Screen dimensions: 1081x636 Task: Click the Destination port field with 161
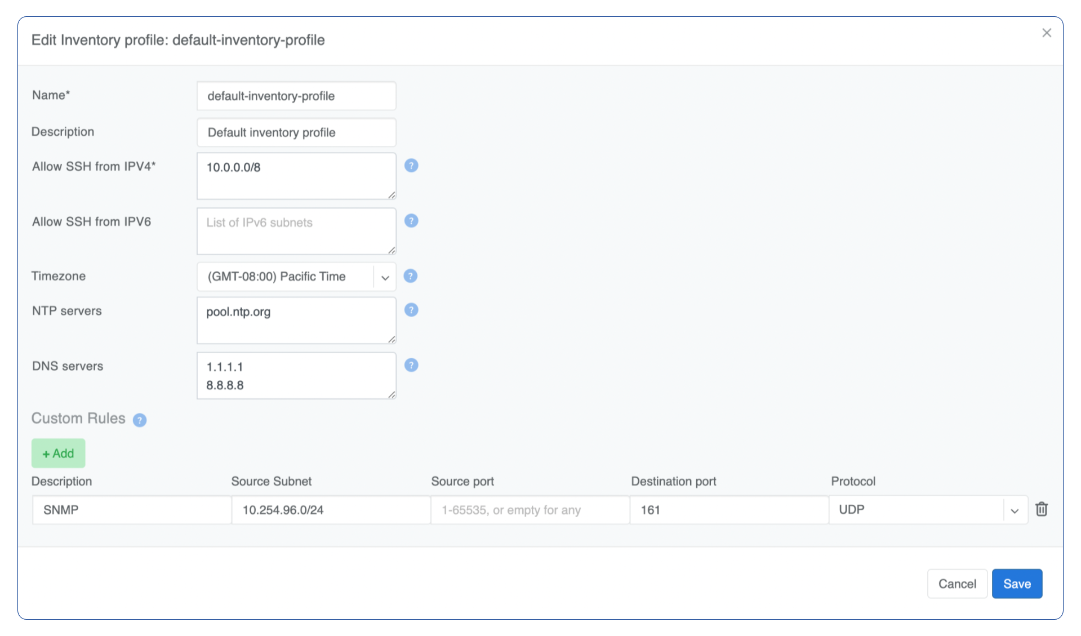[x=729, y=510]
